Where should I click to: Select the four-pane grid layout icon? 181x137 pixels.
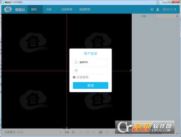coord(101,132)
